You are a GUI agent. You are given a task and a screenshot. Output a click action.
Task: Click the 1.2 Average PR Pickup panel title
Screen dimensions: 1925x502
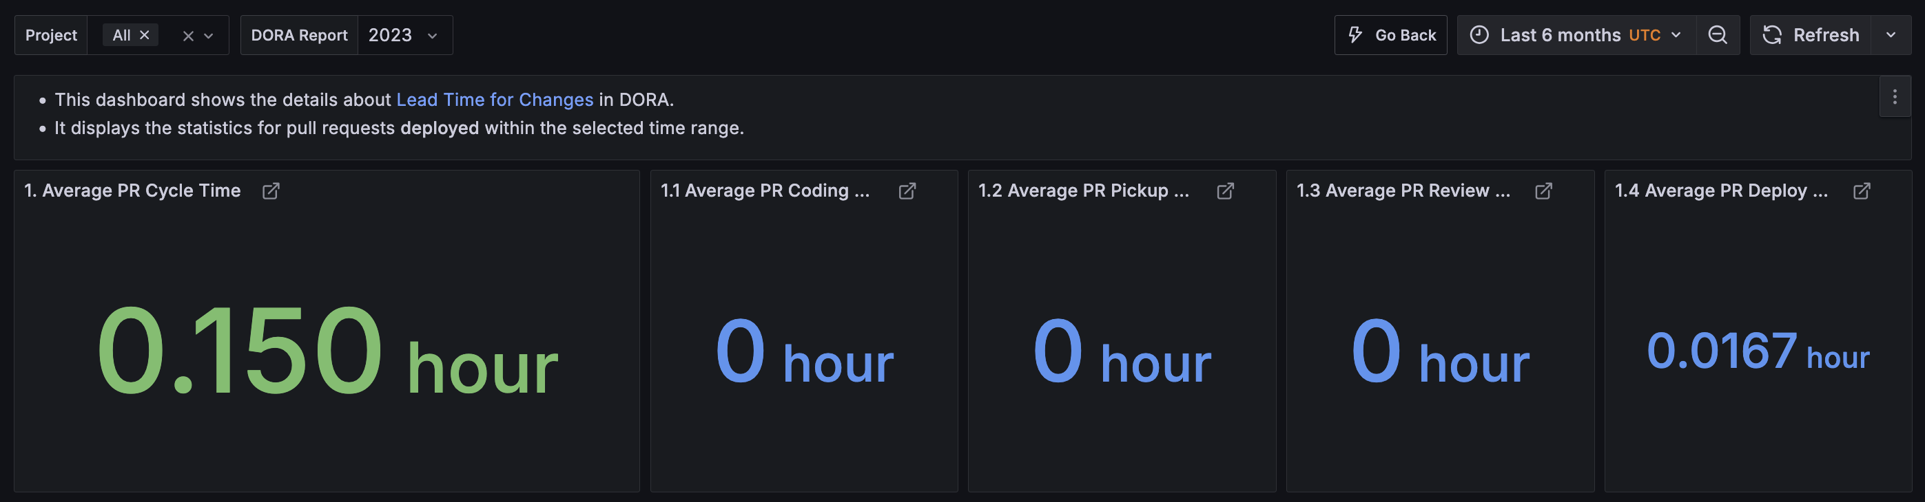point(1084,191)
